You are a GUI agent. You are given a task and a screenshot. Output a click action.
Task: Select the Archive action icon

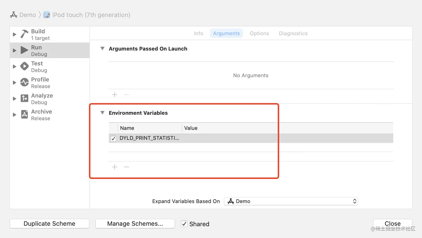click(25, 115)
